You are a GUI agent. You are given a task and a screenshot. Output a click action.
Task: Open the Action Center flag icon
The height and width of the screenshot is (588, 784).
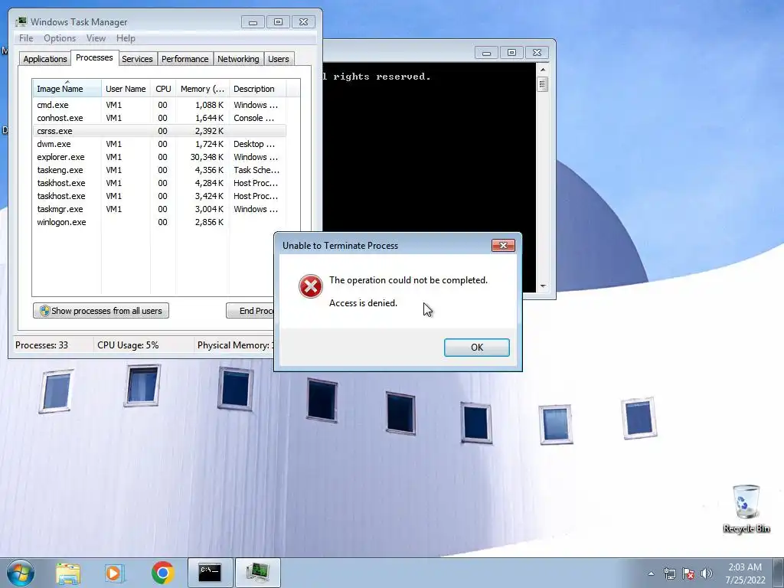[688, 573]
